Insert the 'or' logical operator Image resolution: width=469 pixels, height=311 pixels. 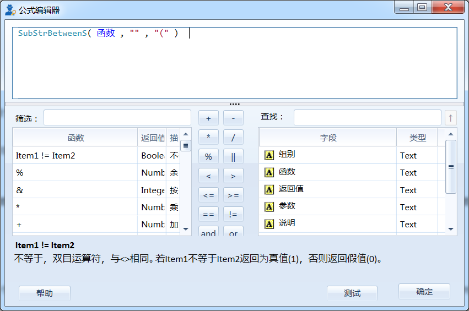tap(233, 231)
